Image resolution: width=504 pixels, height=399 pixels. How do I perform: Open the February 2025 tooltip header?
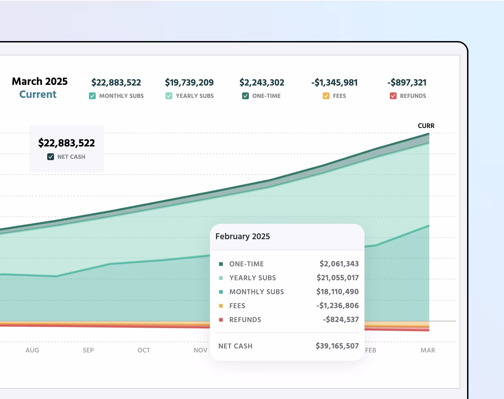[x=243, y=236]
